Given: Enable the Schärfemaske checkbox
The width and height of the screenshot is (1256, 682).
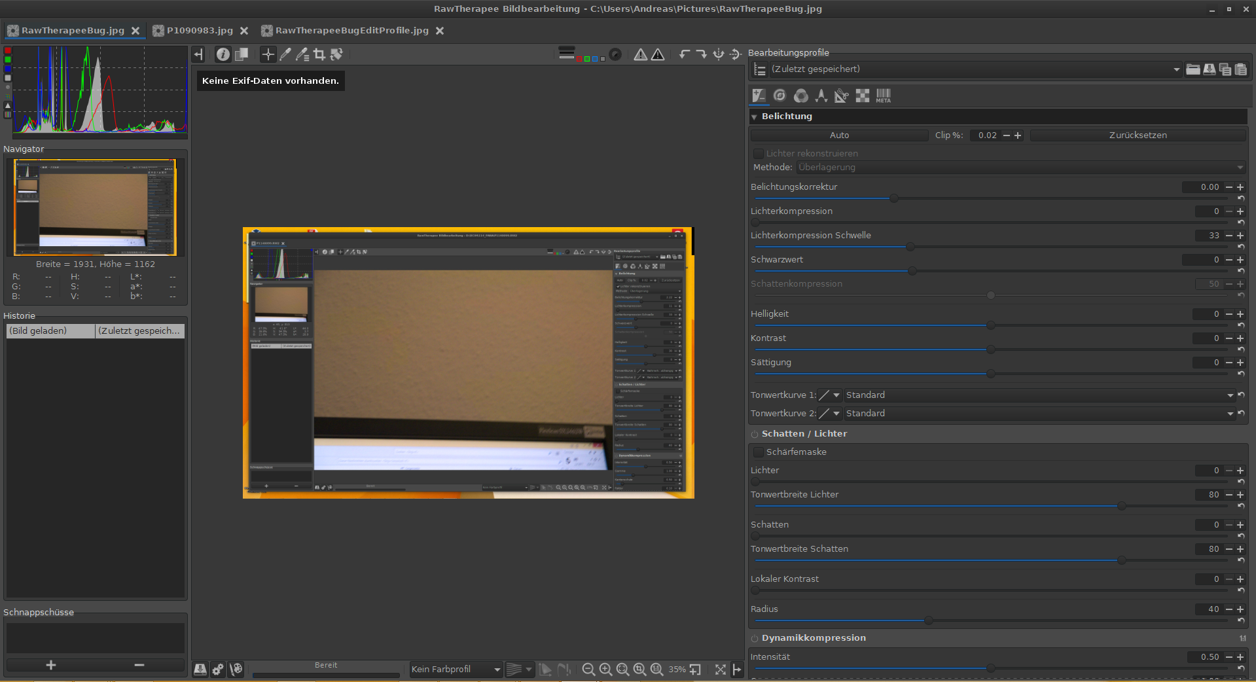Looking at the screenshot, I should [759, 452].
